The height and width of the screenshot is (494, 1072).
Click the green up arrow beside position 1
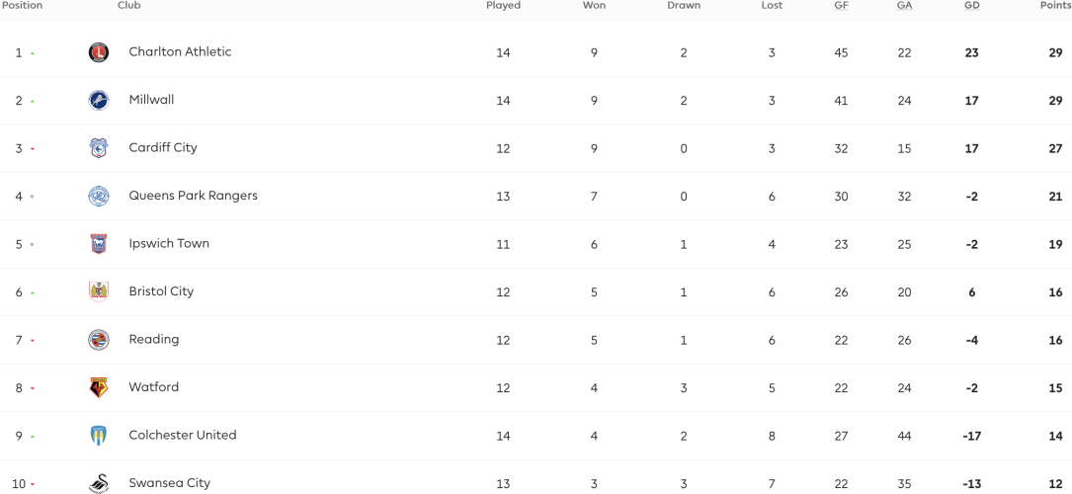coord(33,53)
